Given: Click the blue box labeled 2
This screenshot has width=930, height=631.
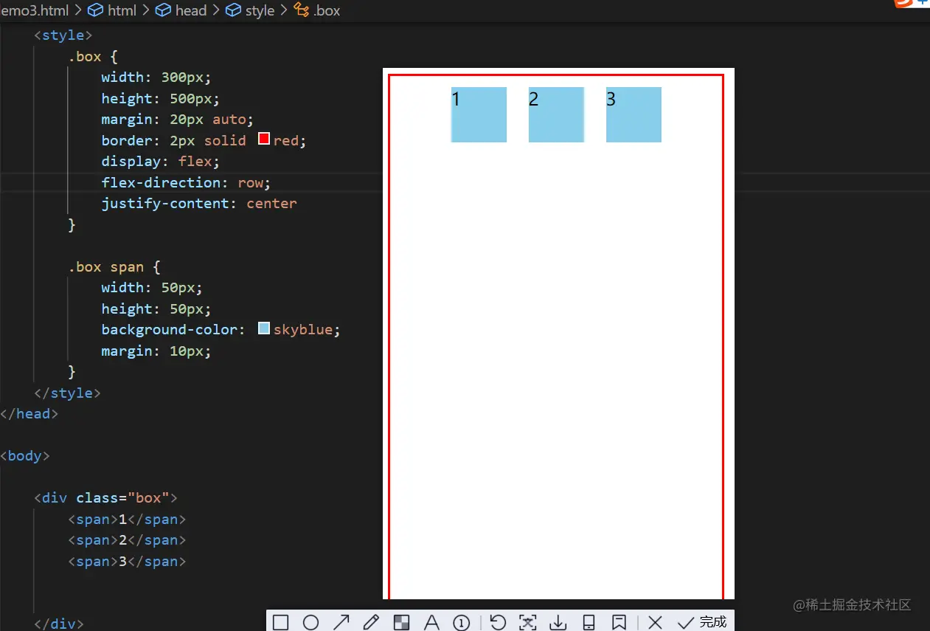Looking at the screenshot, I should coord(556,114).
